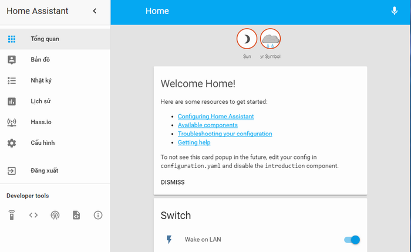Viewport: 411px width, 252px height.
Task: Collapse the Home Assistant sidebar
Action: point(95,11)
